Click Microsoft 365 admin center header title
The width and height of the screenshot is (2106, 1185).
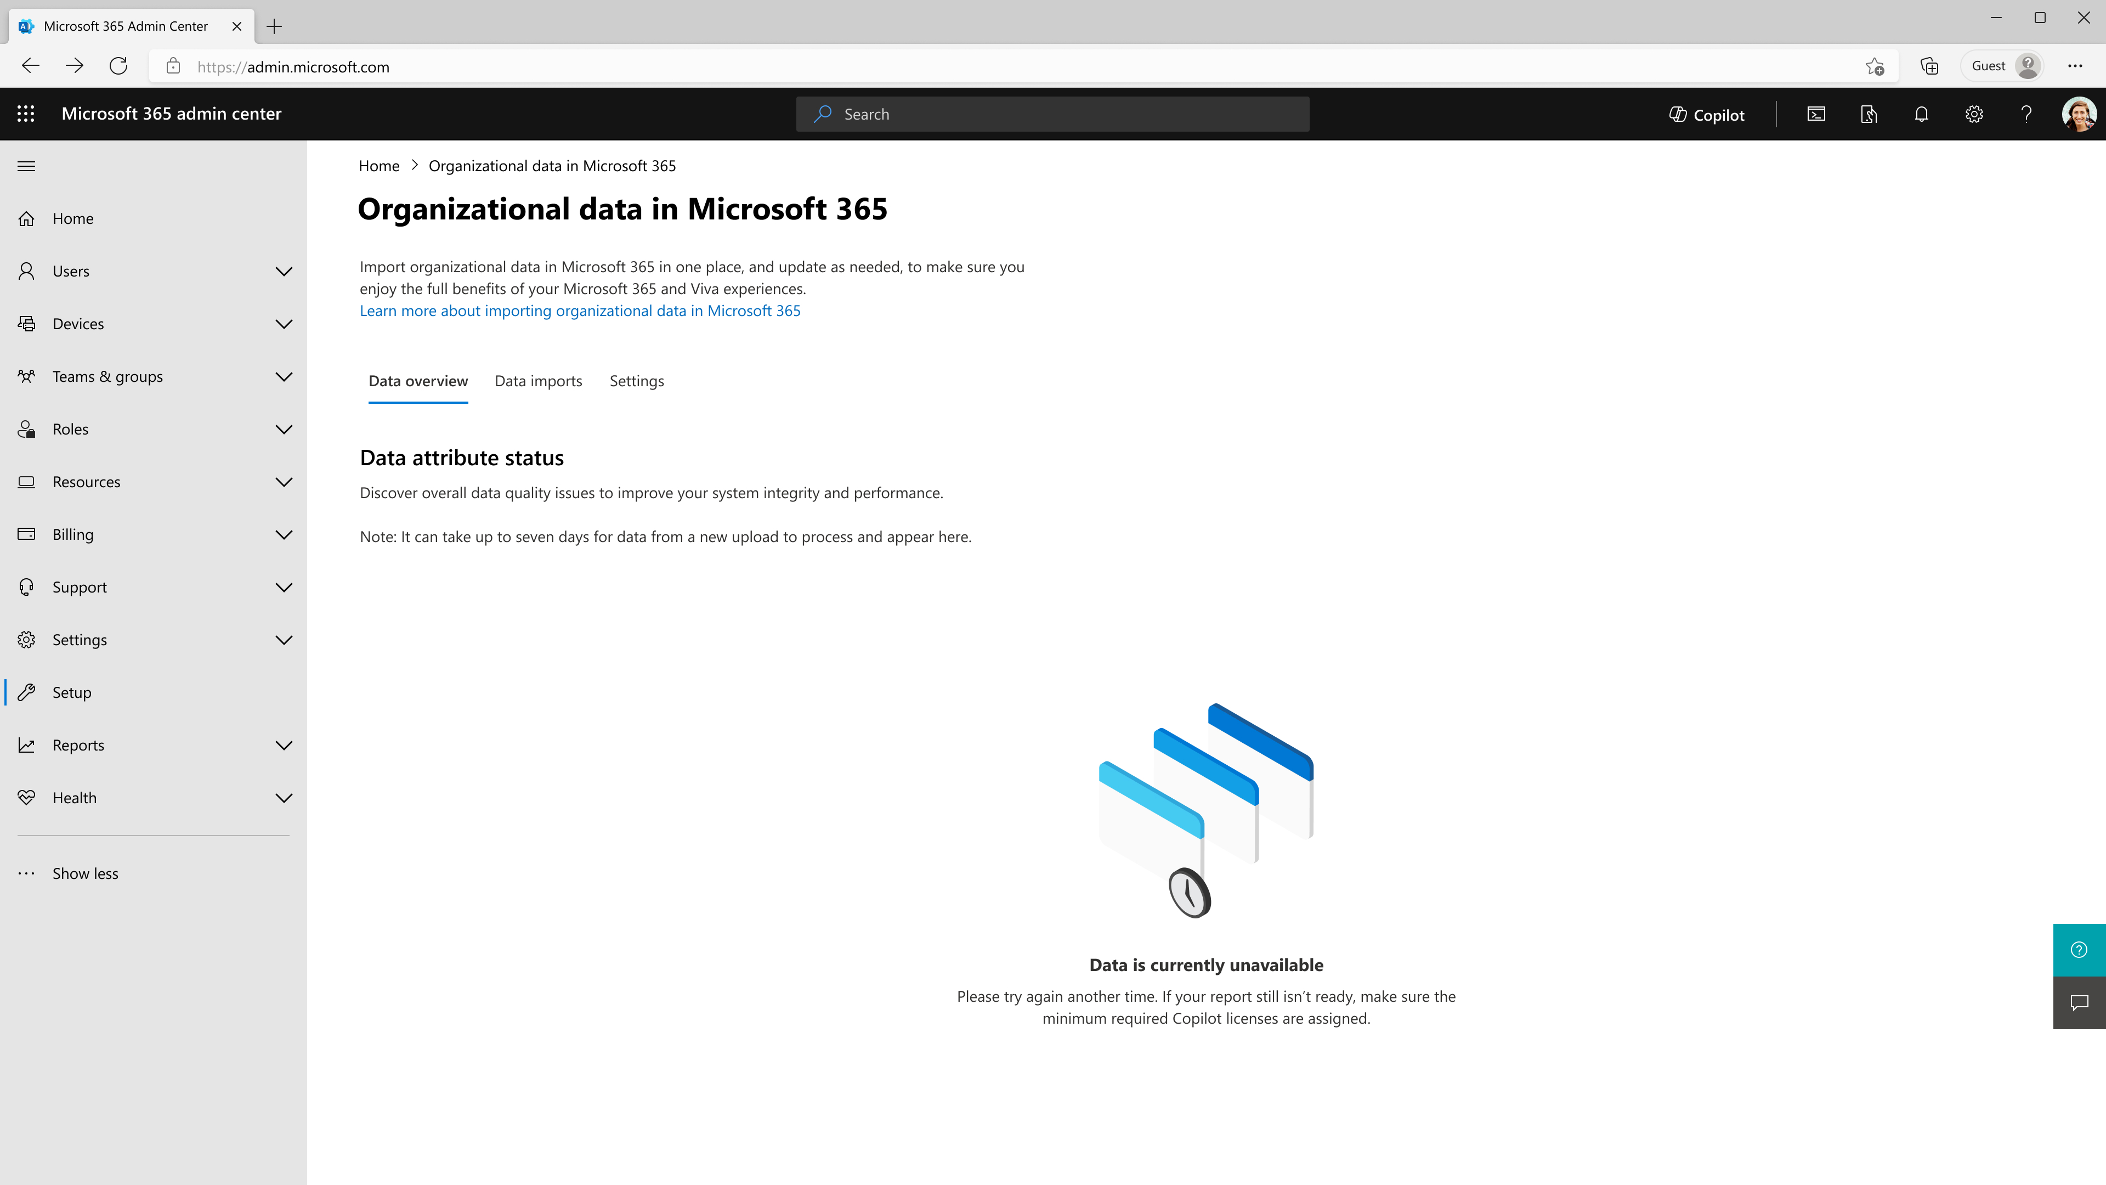171,114
